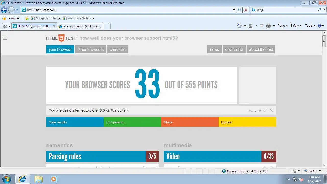Click the yellow 'Donate' button
The image size is (327, 184).
point(247,122)
